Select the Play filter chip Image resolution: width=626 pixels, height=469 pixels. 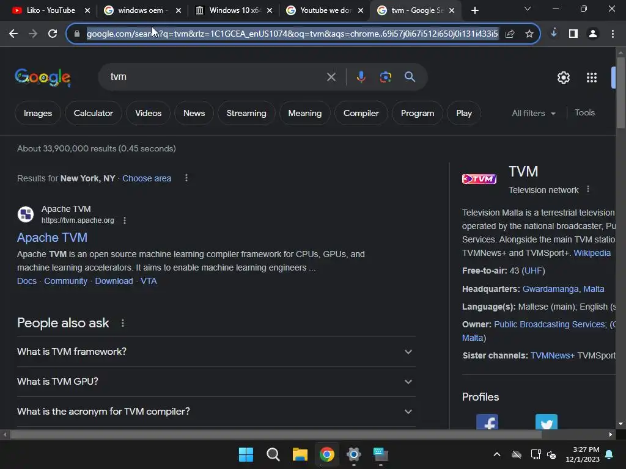click(464, 113)
